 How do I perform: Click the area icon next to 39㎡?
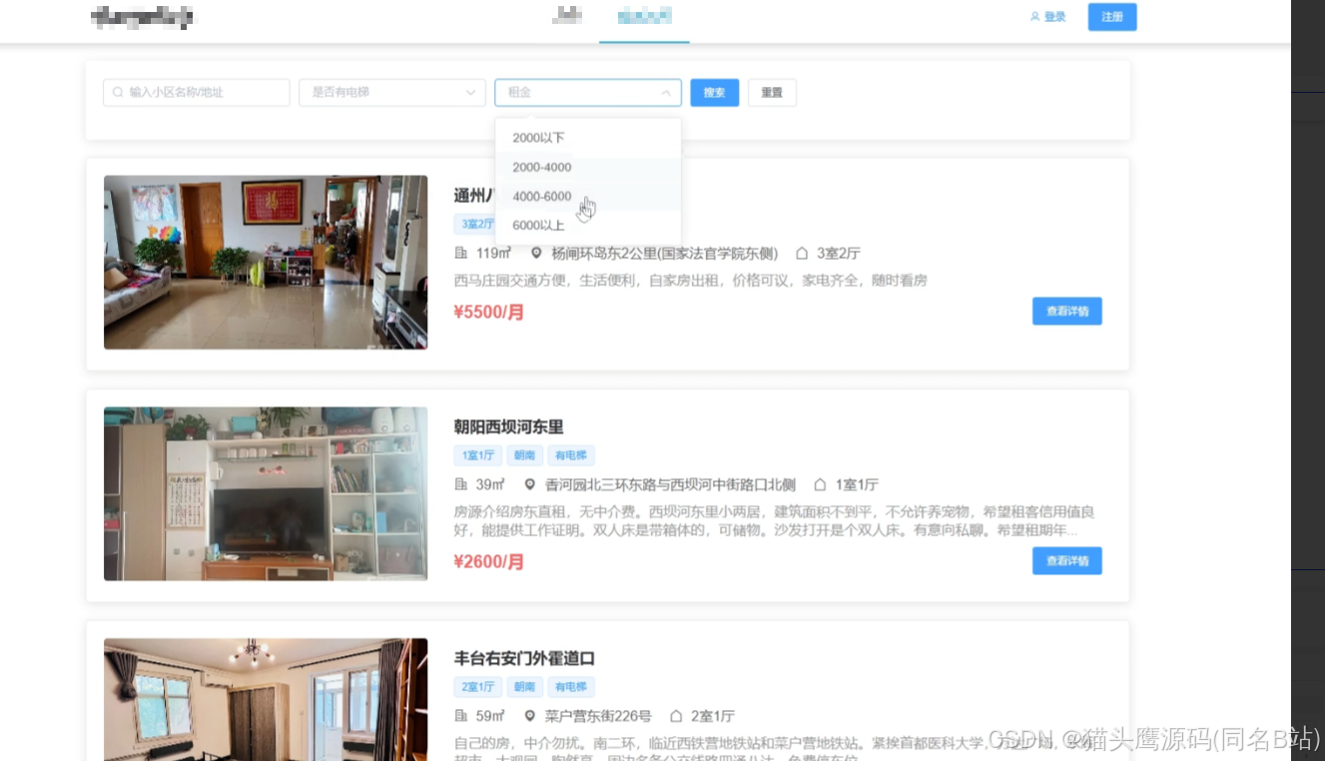(460, 484)
